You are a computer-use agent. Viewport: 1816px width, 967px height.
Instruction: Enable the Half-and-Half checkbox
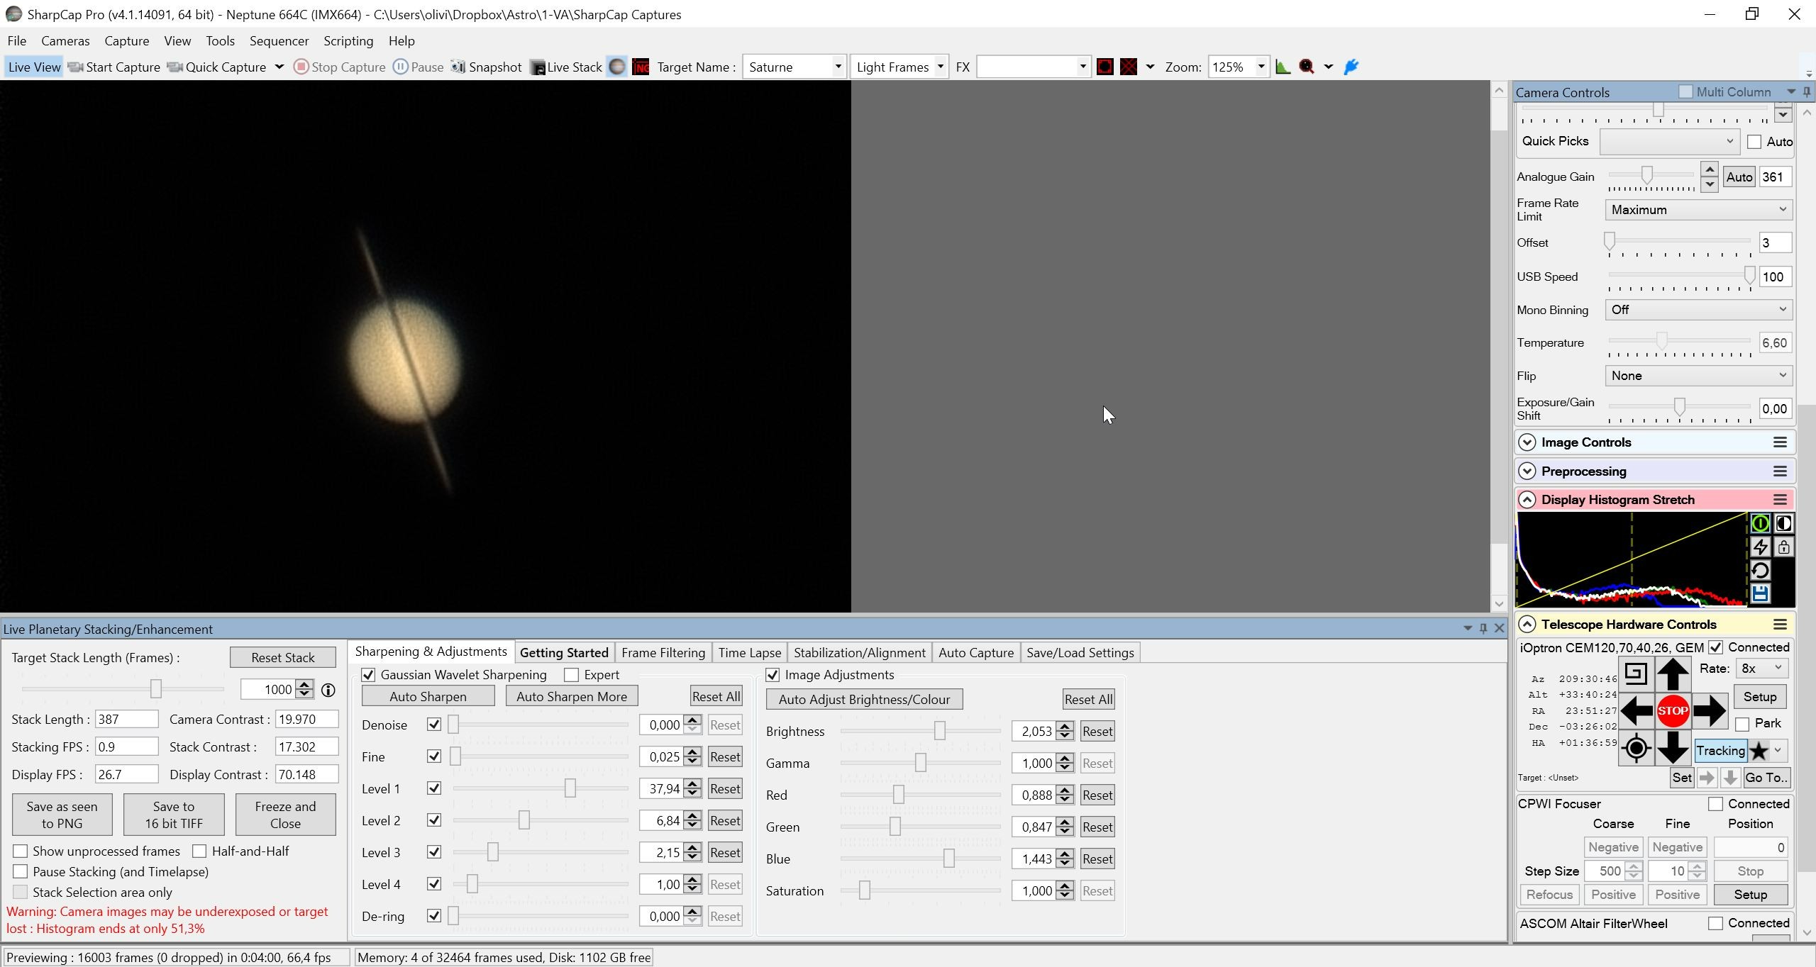(200, 851)
